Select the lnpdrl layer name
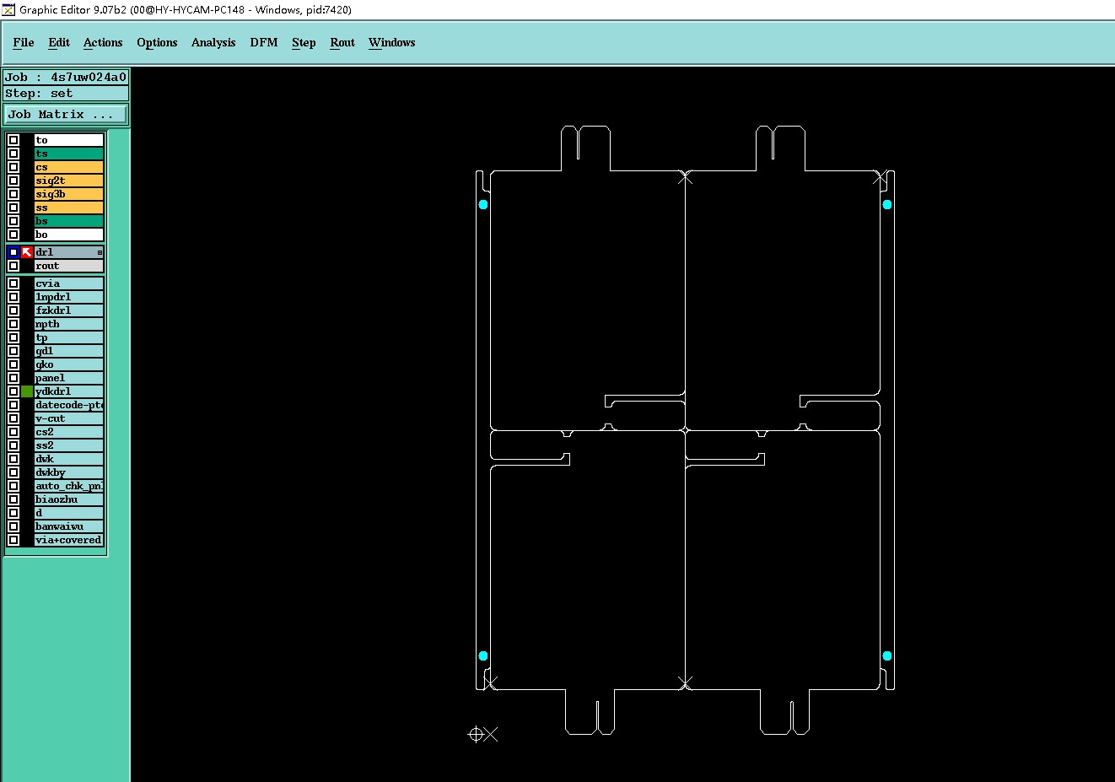The image size is (1115, 782). click(x=69, y=297)
